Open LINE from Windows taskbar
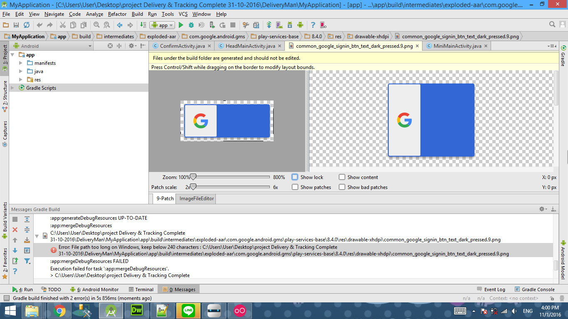The width and height of the screenshot is (568, 319). pos(189,310)
